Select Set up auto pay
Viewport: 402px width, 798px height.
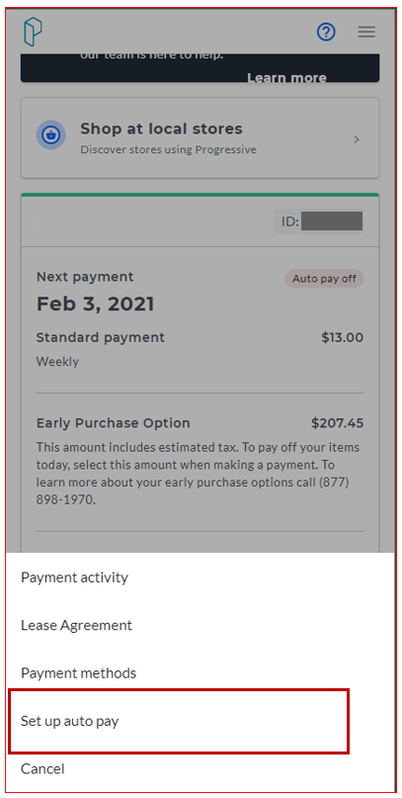click(x=179, y=721)
